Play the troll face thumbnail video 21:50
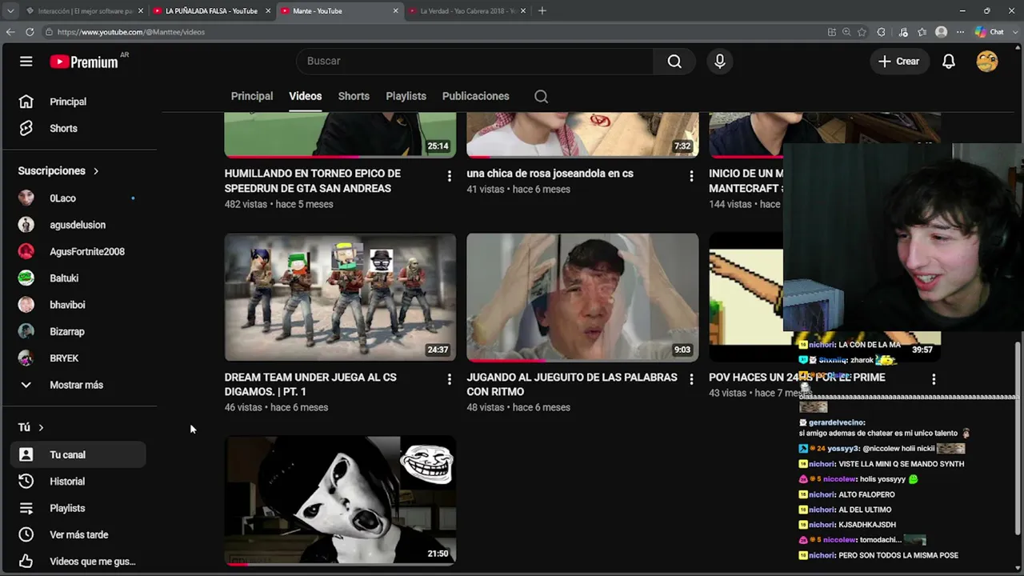The width and height of the screenshot is (1024, 576). pyautogui.click(x=340, y=500)
